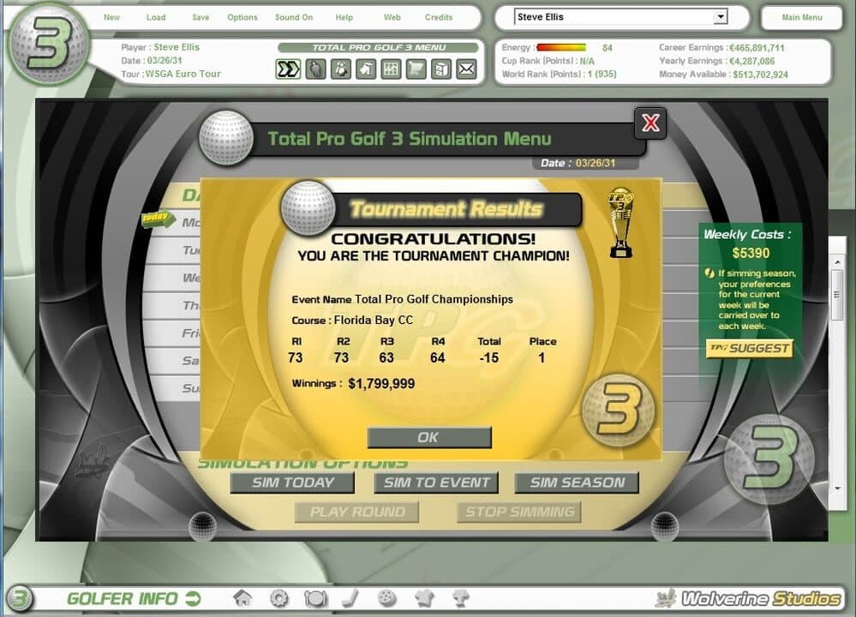Click the dinner plate icon in bottom bar
The image size is (856, 617).
pyautogui.click(x=315, y=599)
